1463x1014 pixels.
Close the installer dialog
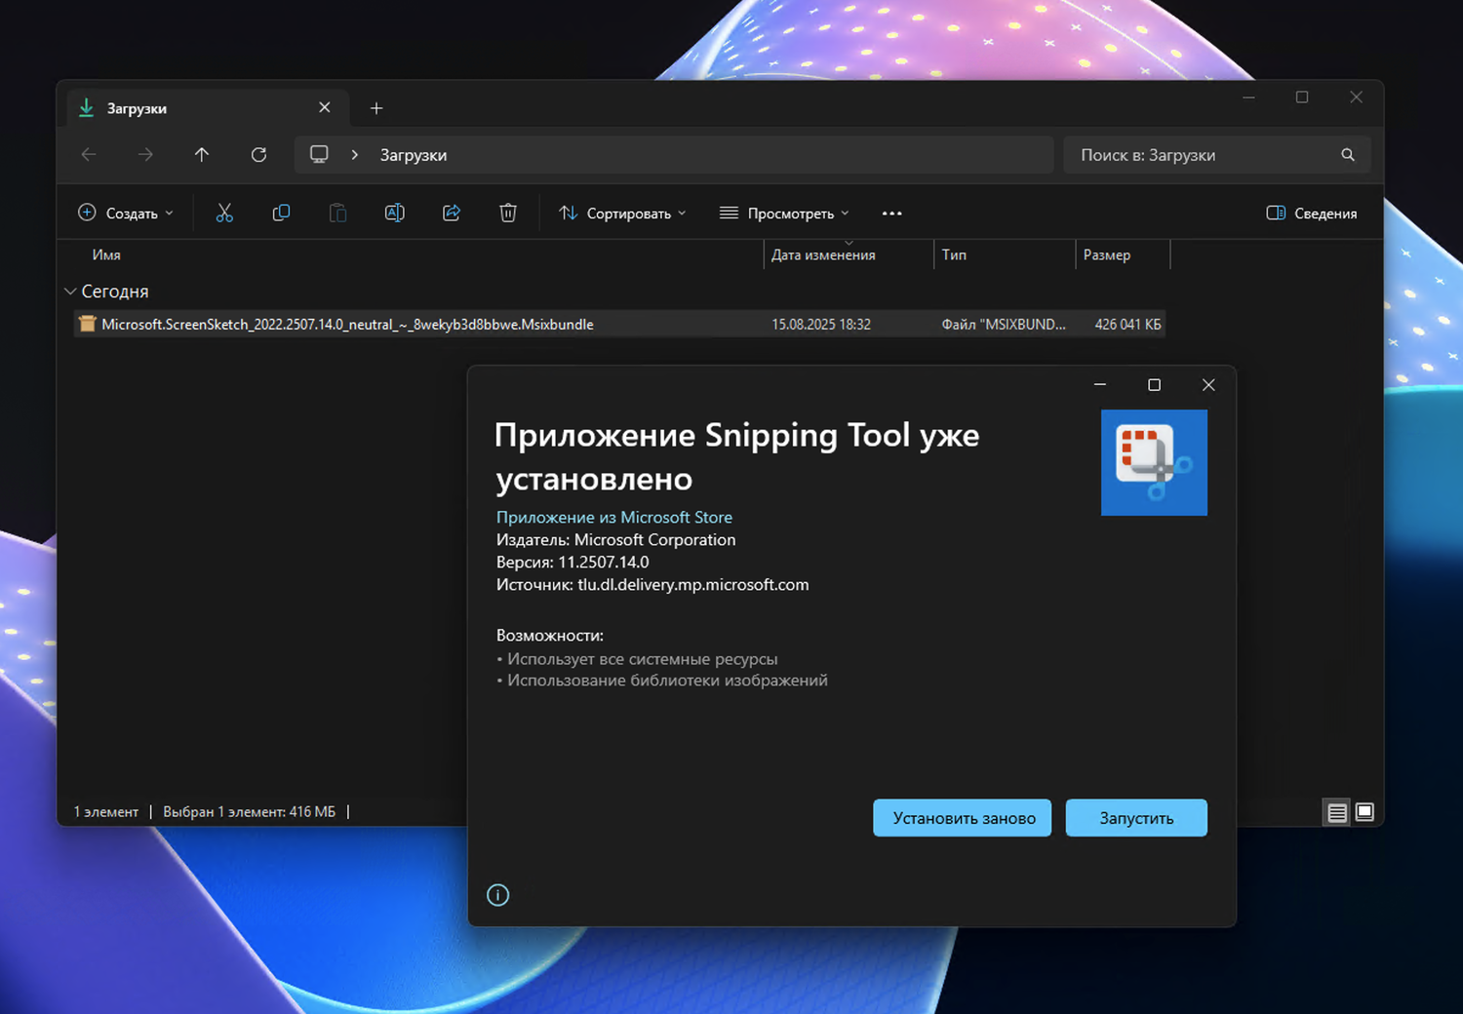tap(1208, 385)
